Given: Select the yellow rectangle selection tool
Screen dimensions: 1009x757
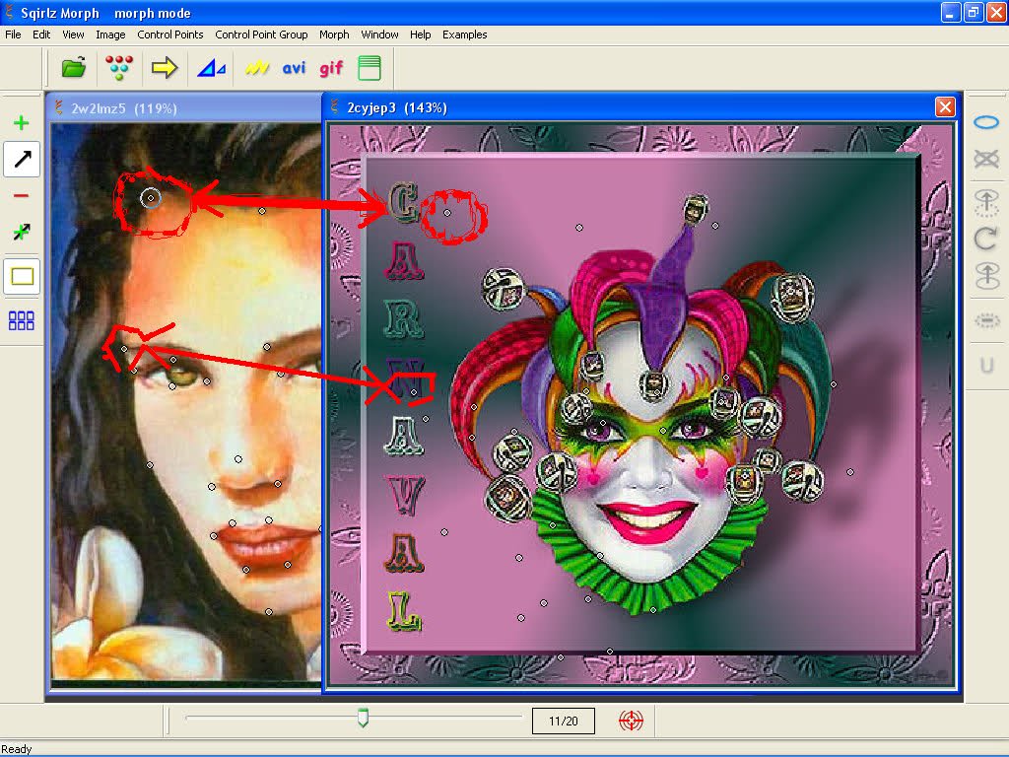Looking at the screenshot, I should tap(22, 277).
